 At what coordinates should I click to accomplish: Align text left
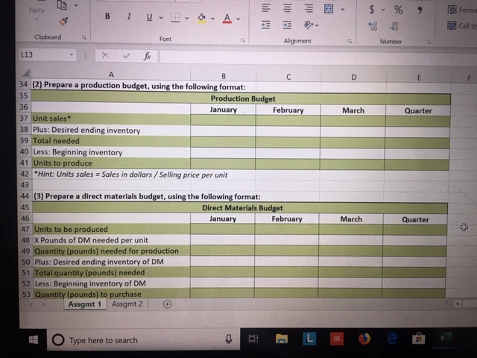[266, 8]
